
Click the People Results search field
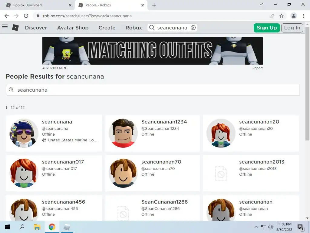pyautogui.click(x=153, y=90)
